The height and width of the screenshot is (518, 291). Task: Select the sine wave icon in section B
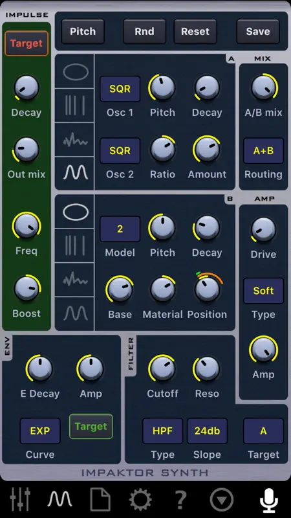76,313
